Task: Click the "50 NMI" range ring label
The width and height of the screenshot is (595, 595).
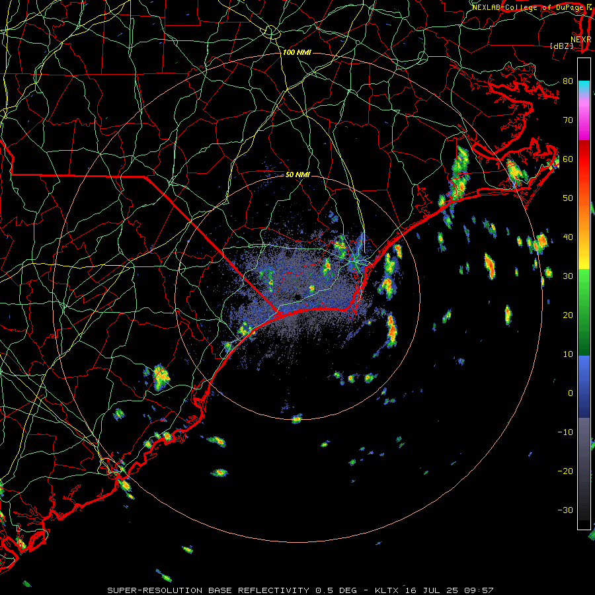Action: [x=297, y=175]
